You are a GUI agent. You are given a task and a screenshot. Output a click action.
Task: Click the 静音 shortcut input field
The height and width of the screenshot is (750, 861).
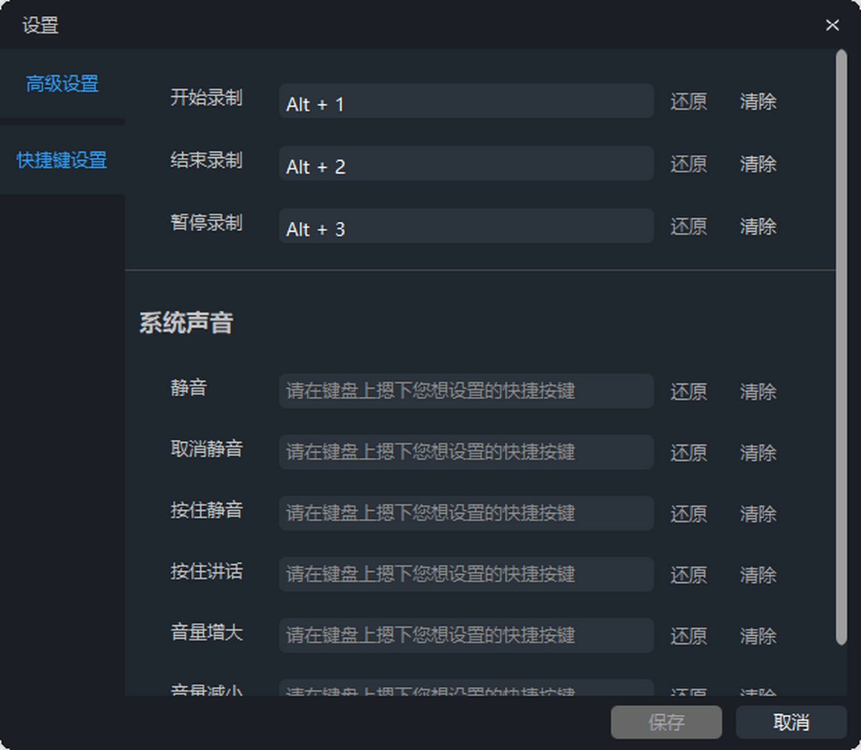(466, 391)
